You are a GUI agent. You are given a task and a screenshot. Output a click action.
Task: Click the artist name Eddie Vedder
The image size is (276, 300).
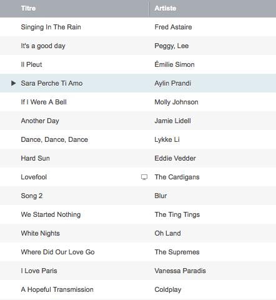coord(175,158)
